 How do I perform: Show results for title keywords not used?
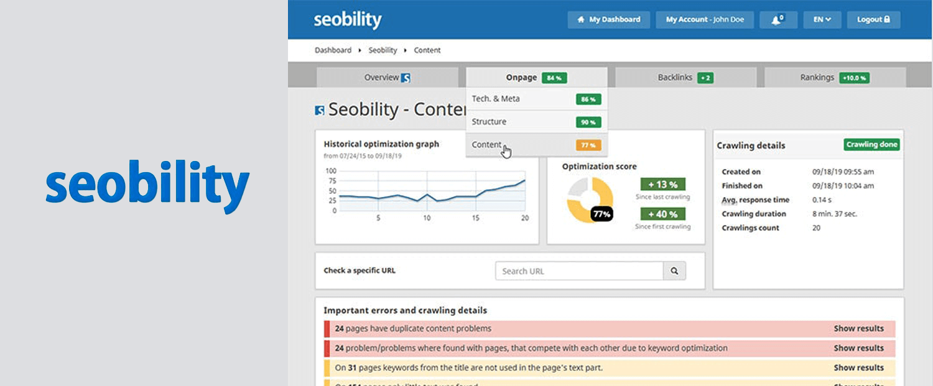coord(858,367)
